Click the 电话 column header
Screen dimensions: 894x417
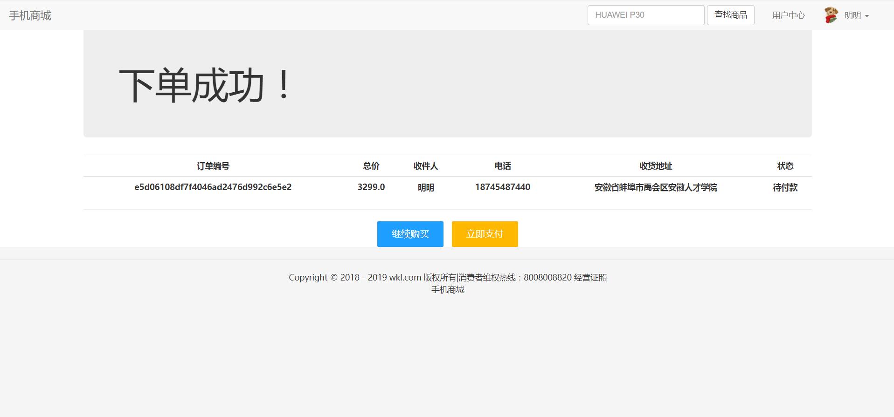[x=503, y=166]
